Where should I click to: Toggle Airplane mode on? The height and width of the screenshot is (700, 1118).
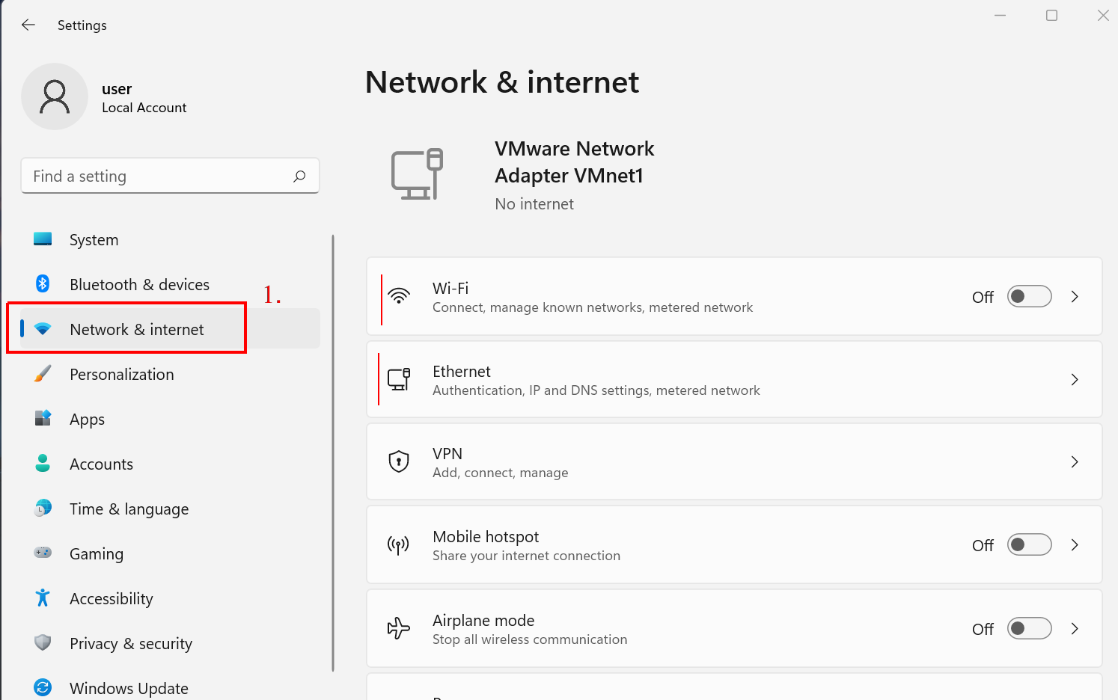click(1029, 629)
